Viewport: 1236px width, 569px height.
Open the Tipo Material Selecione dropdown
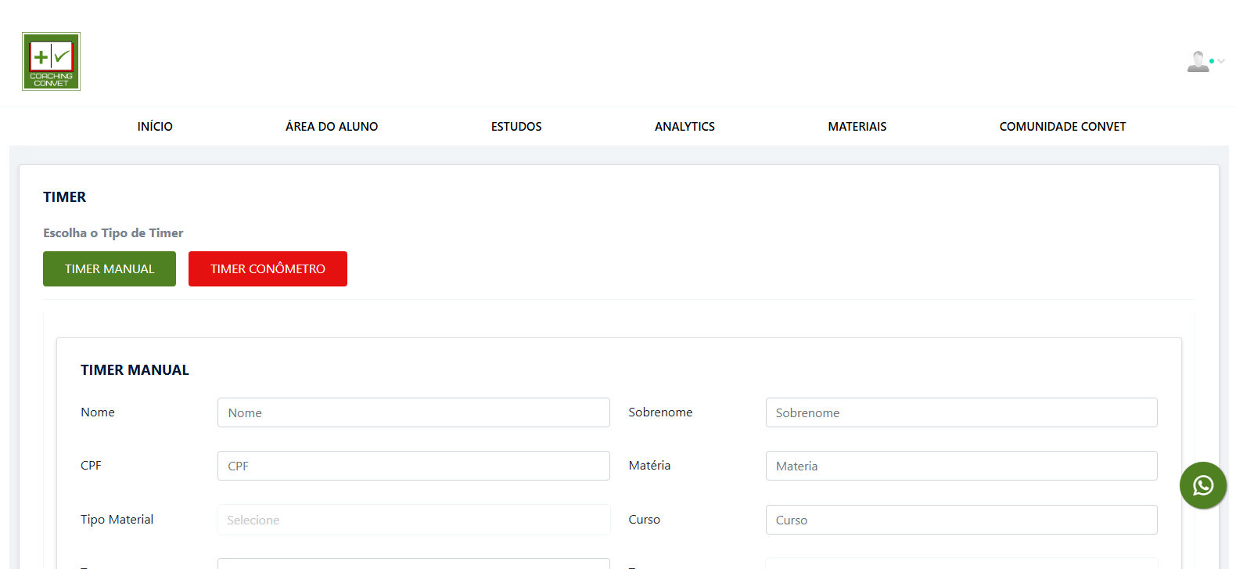point(413,520)
